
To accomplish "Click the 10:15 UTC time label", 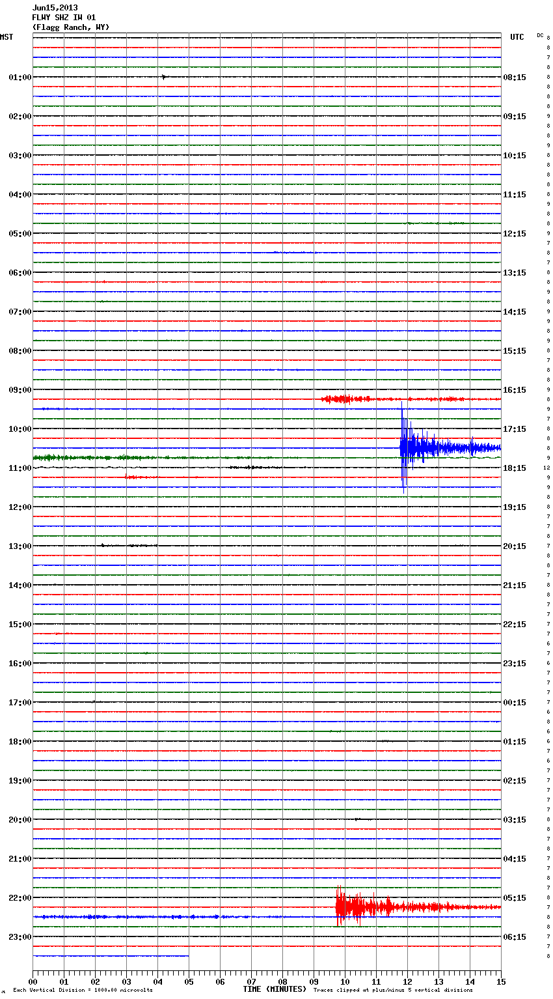I will click(515, 156).
